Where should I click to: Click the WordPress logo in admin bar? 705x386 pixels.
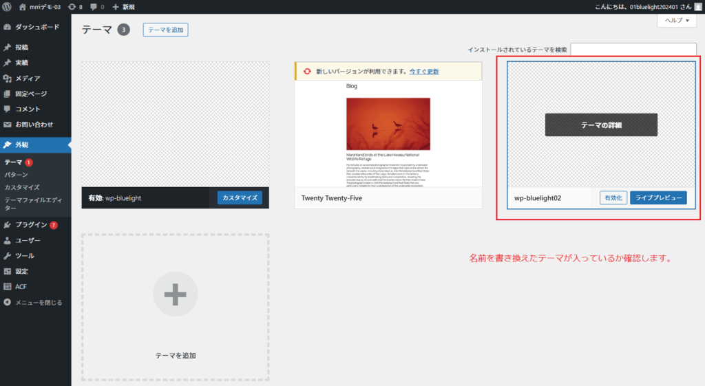[7, 7]
